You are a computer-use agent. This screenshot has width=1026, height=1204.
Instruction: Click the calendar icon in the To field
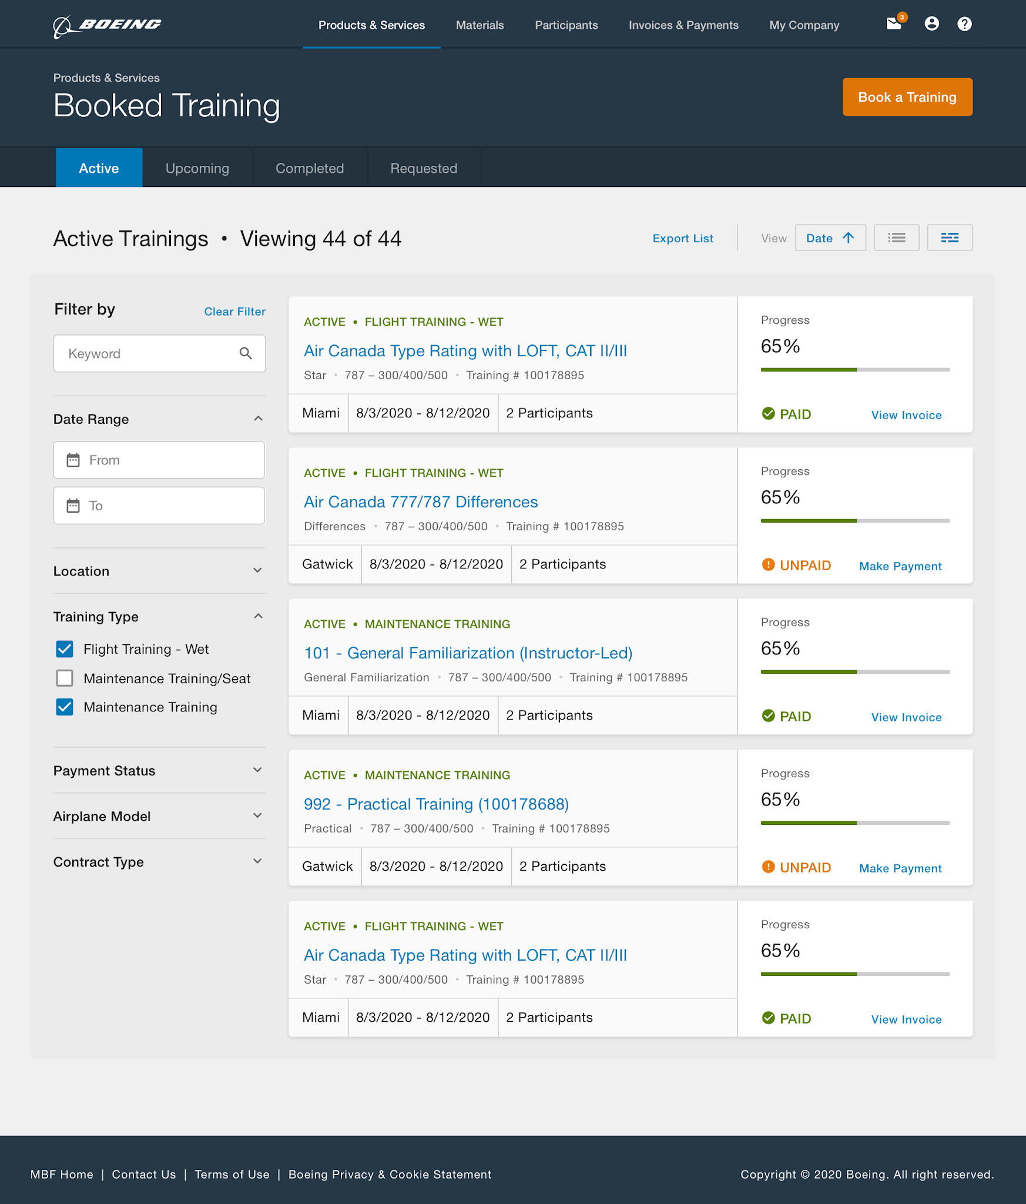(73, 505)
